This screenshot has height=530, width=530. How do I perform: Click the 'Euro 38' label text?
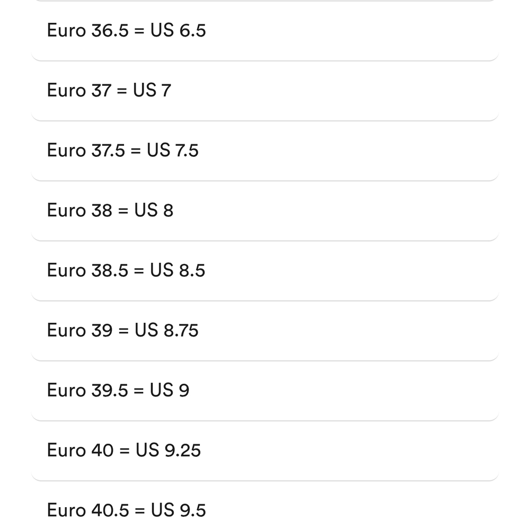[x=79, y=210]
